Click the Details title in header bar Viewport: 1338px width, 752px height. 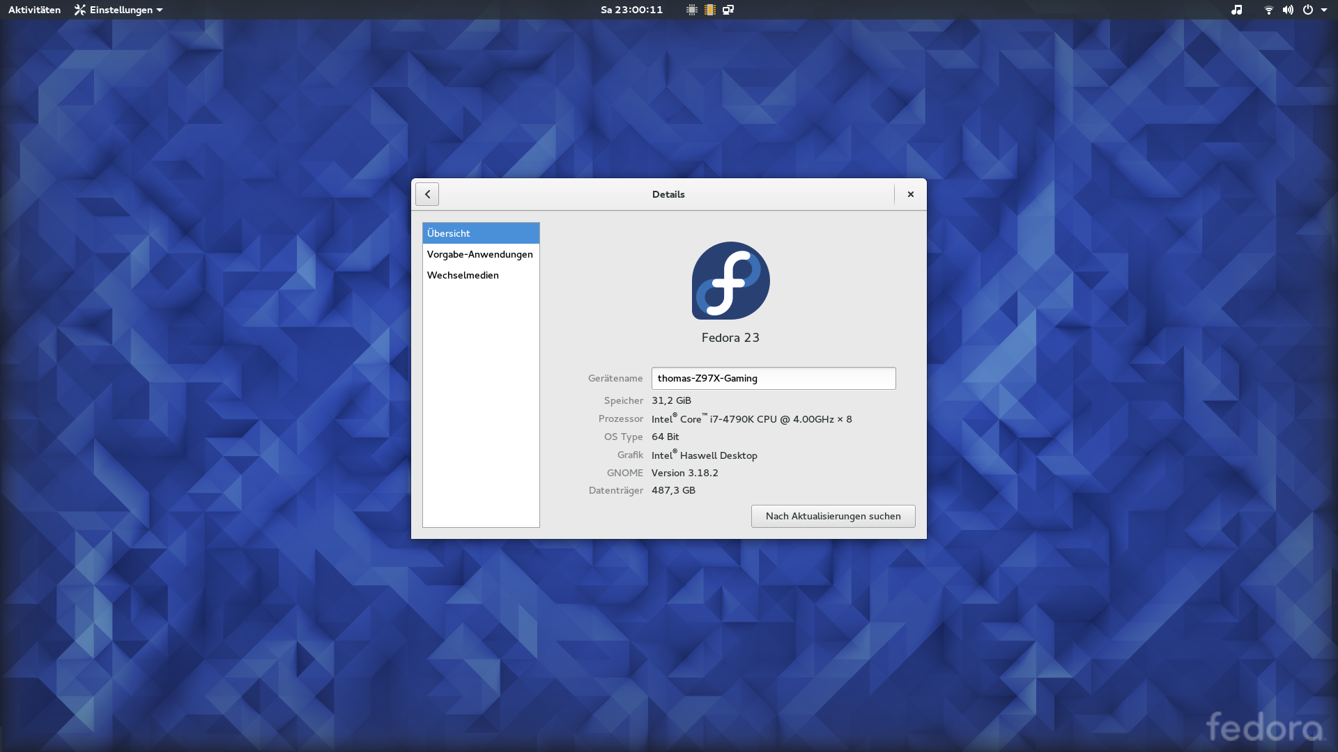[x=668, y=194]
